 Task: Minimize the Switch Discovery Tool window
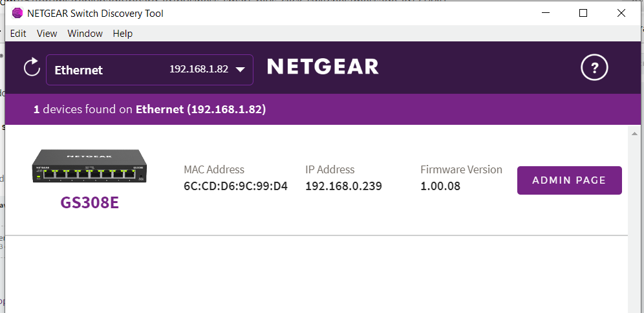point(545,13)
